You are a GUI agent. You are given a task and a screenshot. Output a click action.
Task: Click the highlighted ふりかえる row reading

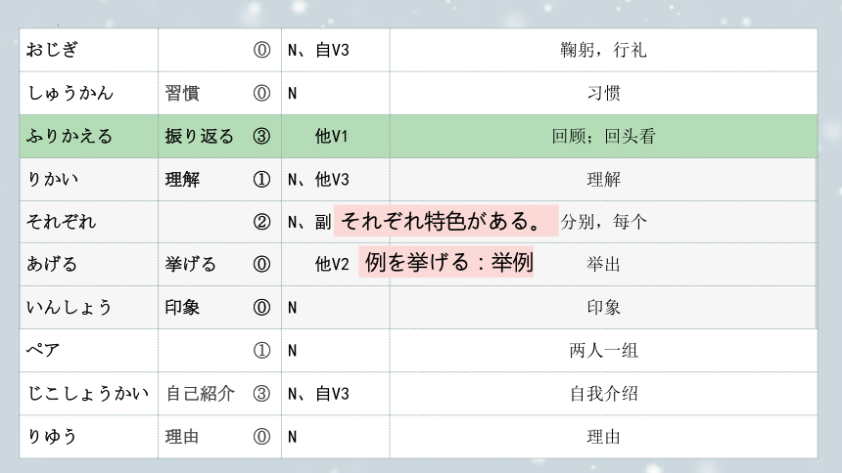coord(88,136)
